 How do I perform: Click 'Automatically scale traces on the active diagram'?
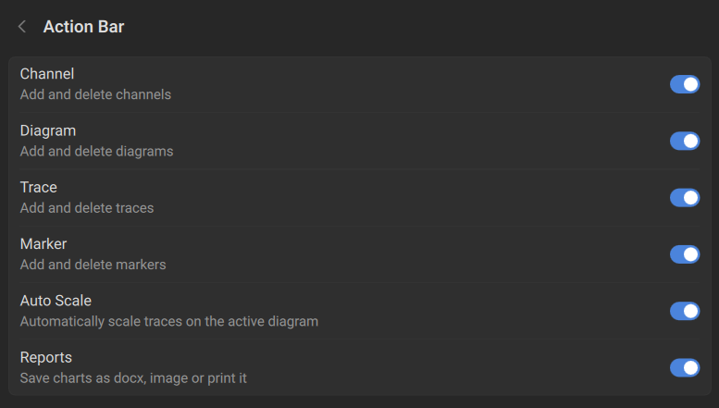[169, 321]
